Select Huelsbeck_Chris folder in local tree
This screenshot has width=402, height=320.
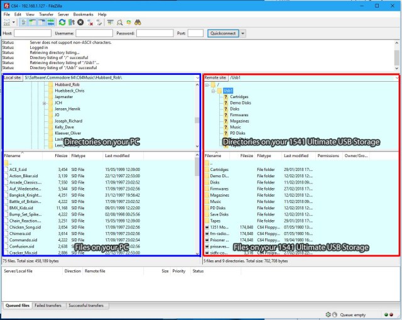point(69,91)
